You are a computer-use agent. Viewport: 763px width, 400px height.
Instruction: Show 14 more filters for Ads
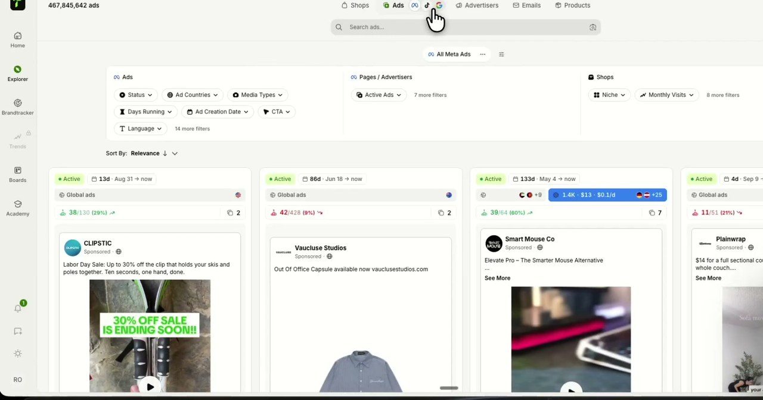click(x=192, y=129)
